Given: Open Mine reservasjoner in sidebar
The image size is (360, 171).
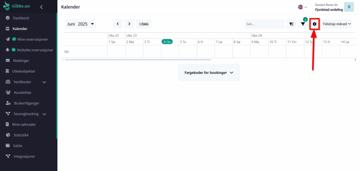Looking at the screenshot, I should tap(32, 39).
